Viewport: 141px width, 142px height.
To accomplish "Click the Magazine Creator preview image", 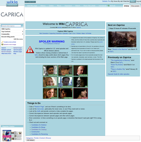I will tap(12, 135).
